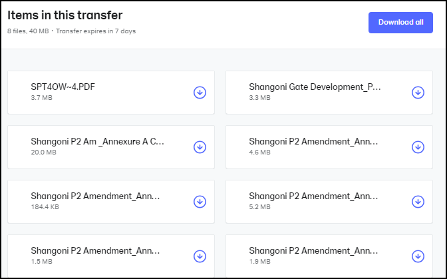Choose the amendment file sized 1.5 MB
This screenshot has height=279, width=447.
point(95,251)
